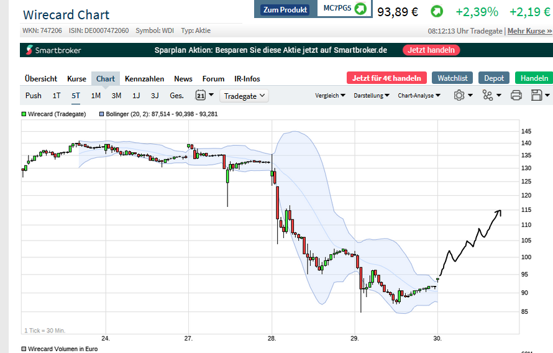Image resolution: width=553 pixels, height=353 pixels.
Task: Select the Ges. full time range
Action: (x=176, y=96)
